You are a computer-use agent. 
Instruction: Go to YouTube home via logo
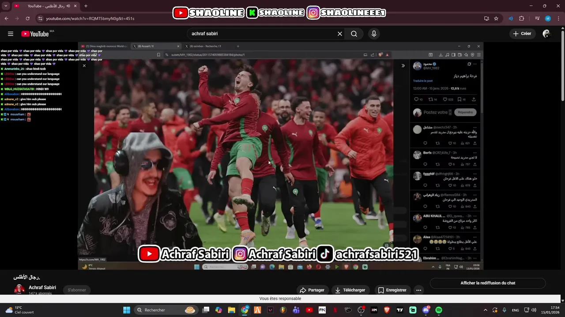click(x=35, y=34)
